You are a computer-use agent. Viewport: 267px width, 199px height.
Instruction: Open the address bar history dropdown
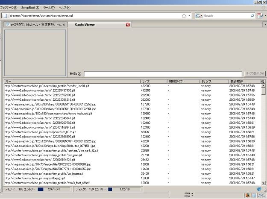point(189,15)
